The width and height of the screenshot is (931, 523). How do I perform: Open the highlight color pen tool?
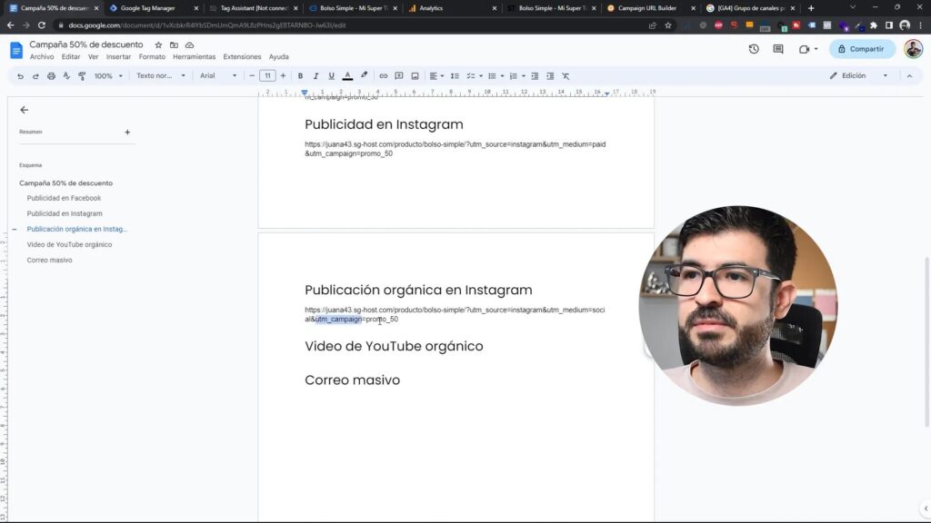pyautogui.click(x=364, y=76)
